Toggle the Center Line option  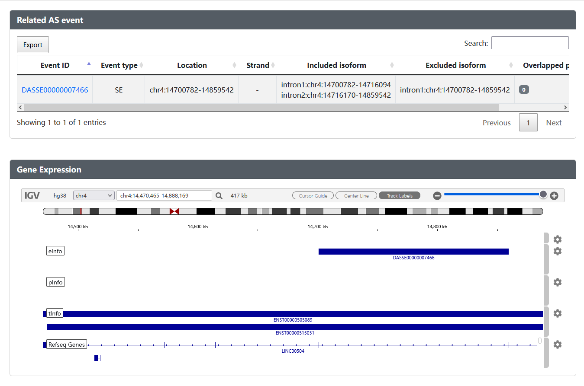(356, 196)
